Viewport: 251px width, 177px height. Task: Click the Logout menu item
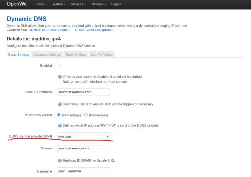[116, 4]
